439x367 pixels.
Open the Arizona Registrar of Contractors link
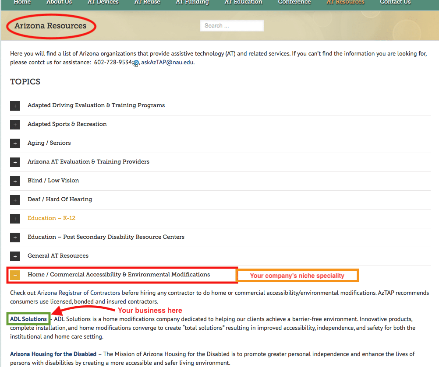pyautogui.click(x=78, y=293)
